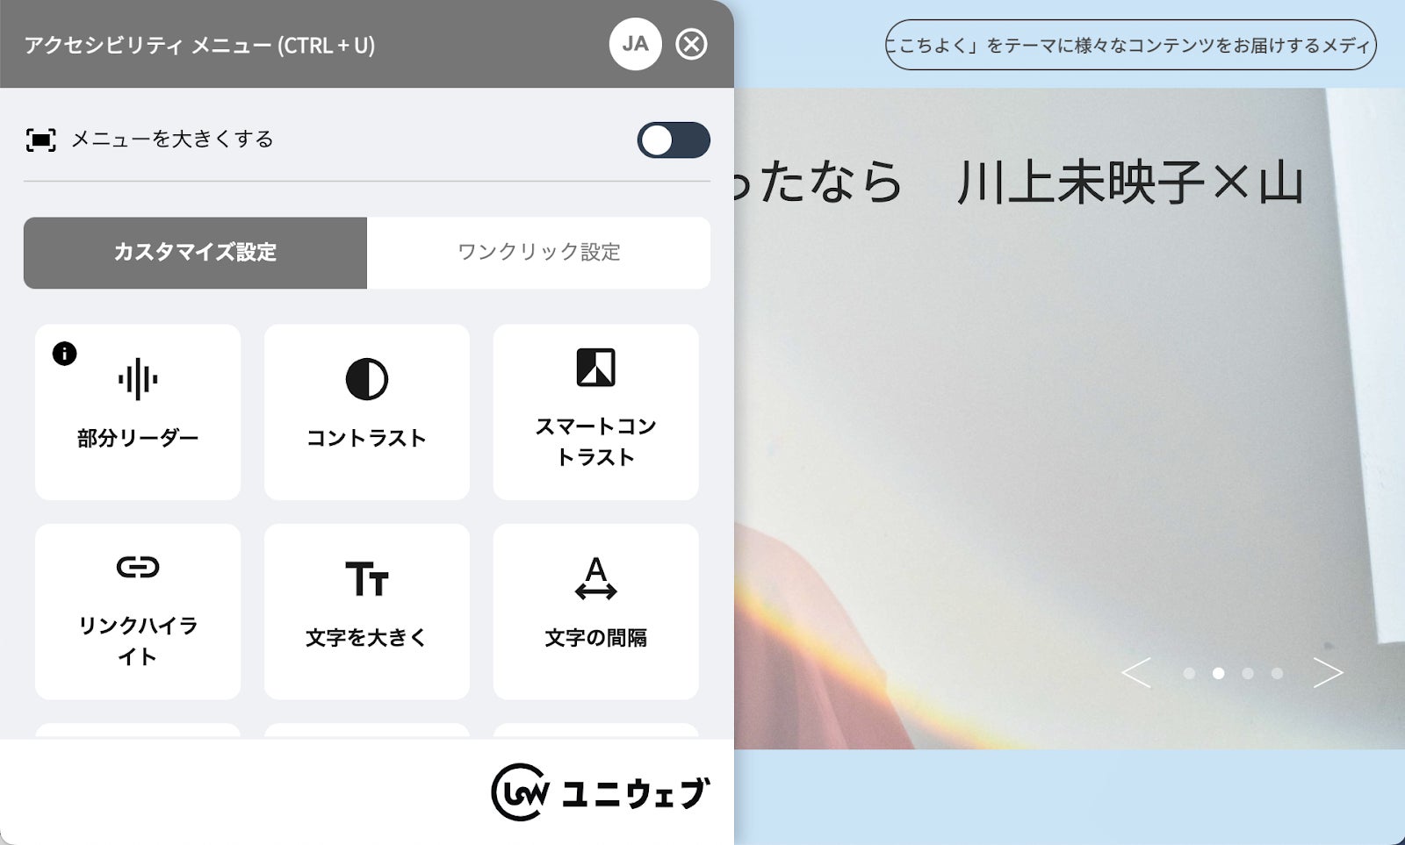The width and height of the screenshot is (1405, 845).
Task: Enable the 部分リーダー screen reader
Action: (138, 412)
